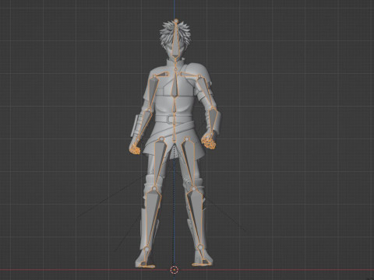Click hand bones of the fist near the bracer
The height and width of the screenshot is (280, 374).
[x=135, y=149]
